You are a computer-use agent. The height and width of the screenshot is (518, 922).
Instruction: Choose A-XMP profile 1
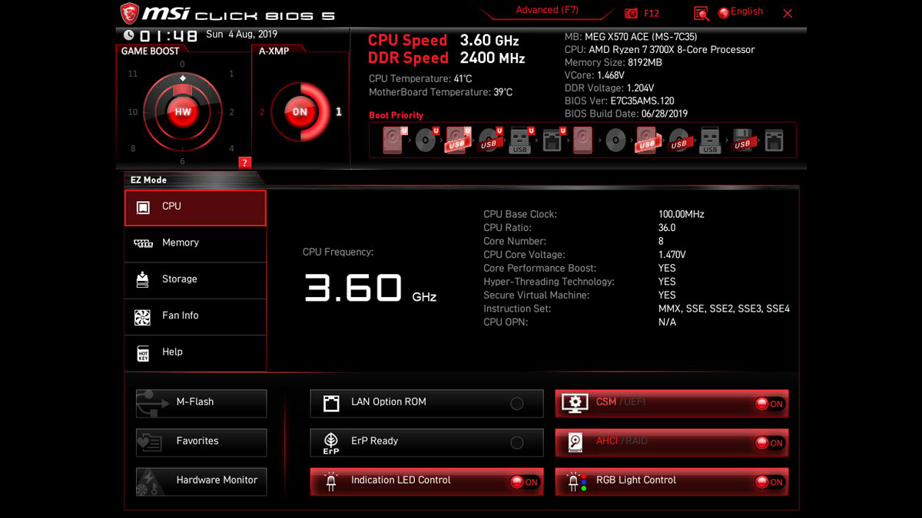(x=339, y=112)
